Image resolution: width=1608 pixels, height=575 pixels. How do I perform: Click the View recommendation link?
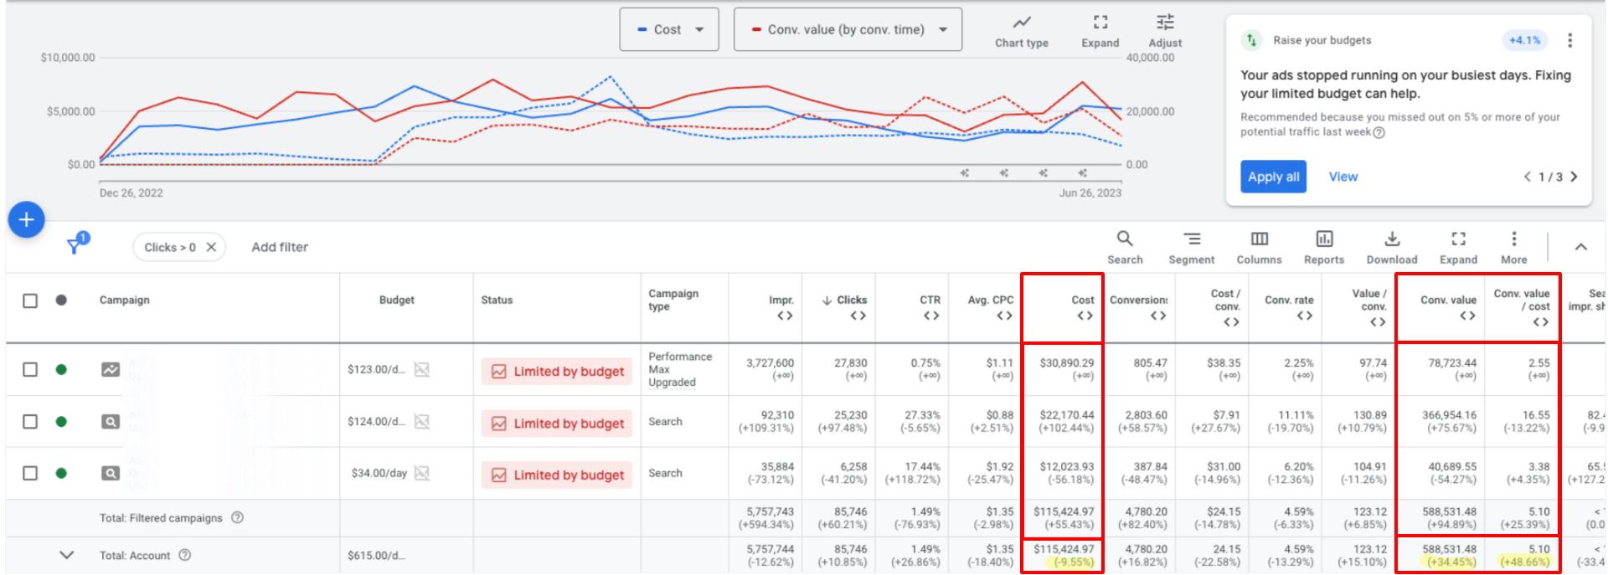click(1343, 177)
